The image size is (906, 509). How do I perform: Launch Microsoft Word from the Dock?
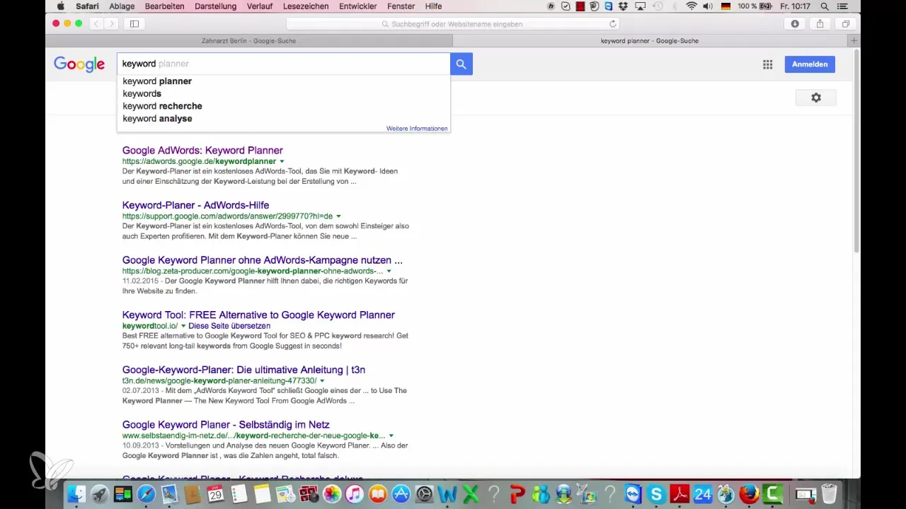[x=447, y=494]
